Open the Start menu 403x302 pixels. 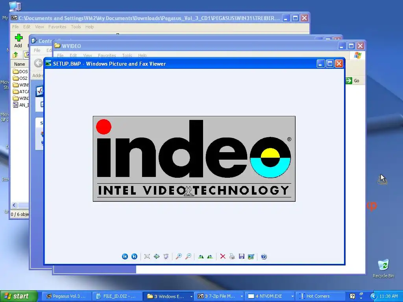pos(19,296)
